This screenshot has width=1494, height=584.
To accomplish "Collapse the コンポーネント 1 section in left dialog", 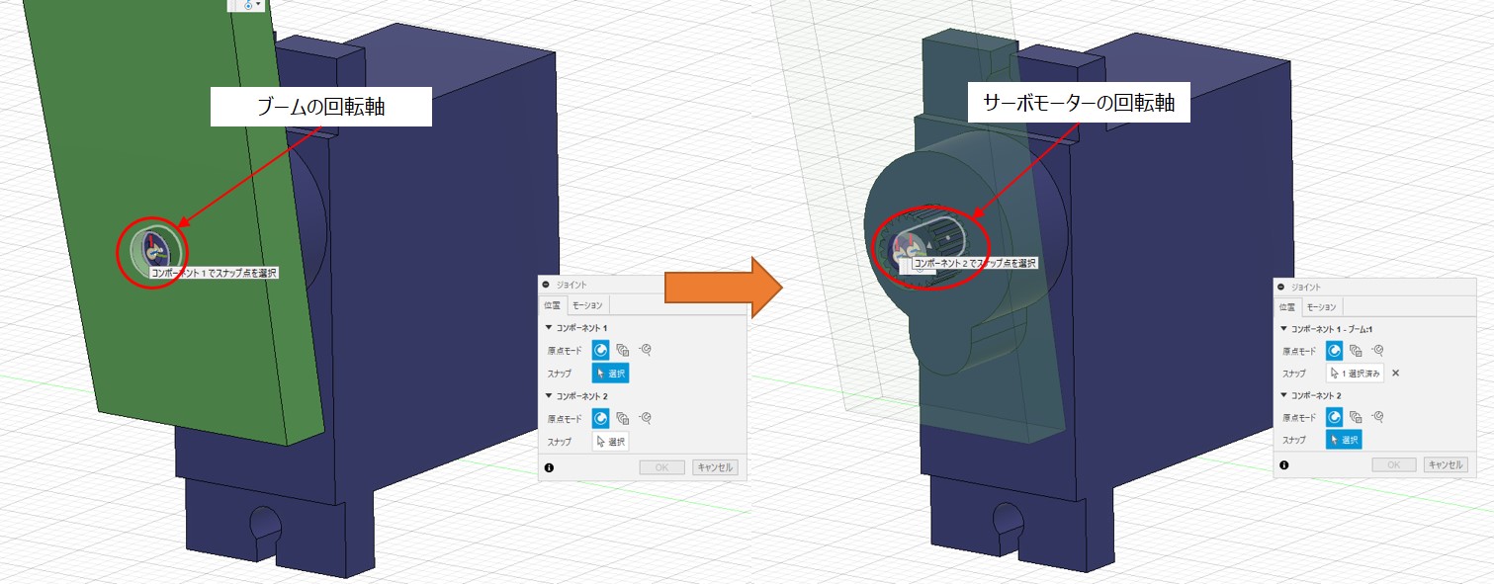I will 549,327.
